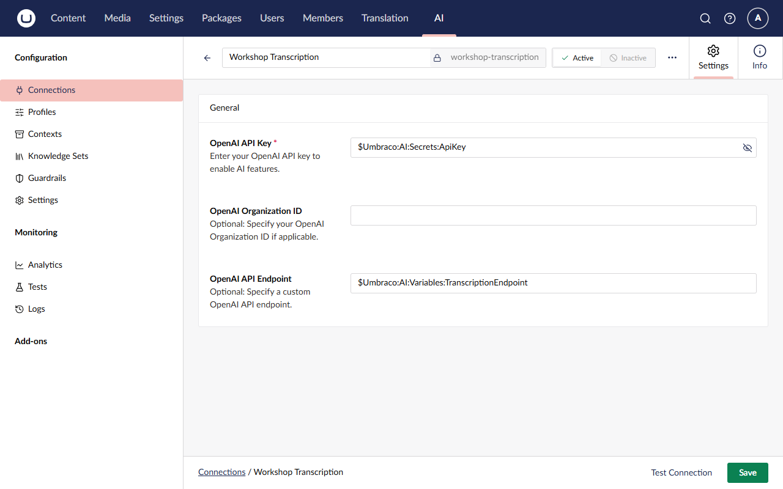Toggle API key visibility eye icon

[x=747, y=147]
